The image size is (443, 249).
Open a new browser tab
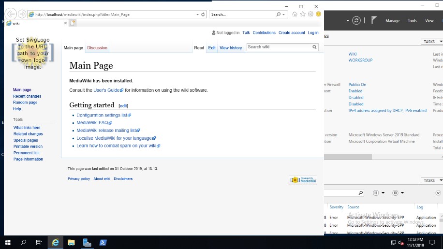[73, 23]
